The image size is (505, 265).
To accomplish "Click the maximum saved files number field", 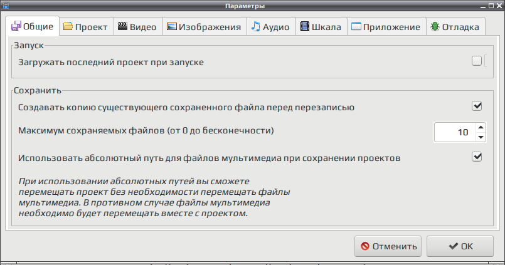I will tap(455, 132).
